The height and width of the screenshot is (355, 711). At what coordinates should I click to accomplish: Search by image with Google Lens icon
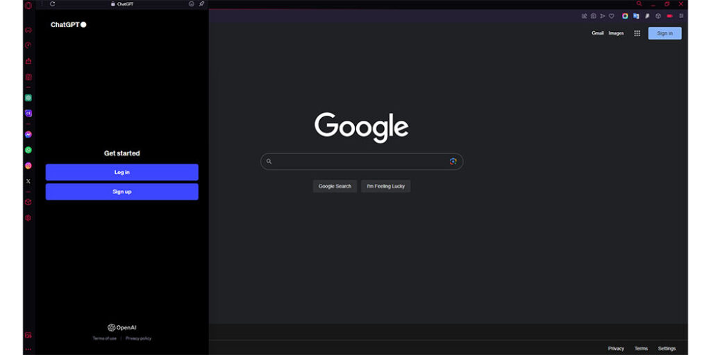(x=453, y=162)
